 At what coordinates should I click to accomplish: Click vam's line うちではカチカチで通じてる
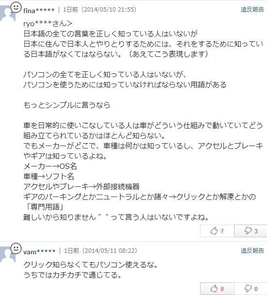[73, 275]
